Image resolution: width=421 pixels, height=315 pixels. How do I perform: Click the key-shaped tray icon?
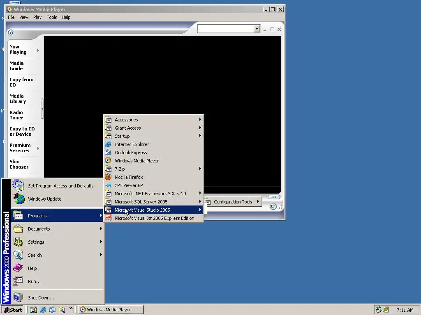386,310
